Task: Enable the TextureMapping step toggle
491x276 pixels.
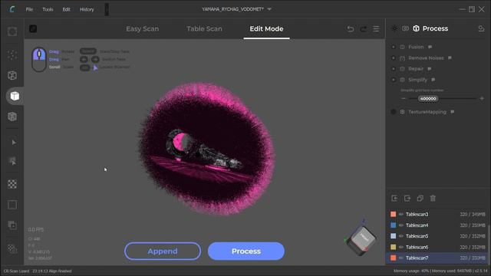Action: [394, 112]
